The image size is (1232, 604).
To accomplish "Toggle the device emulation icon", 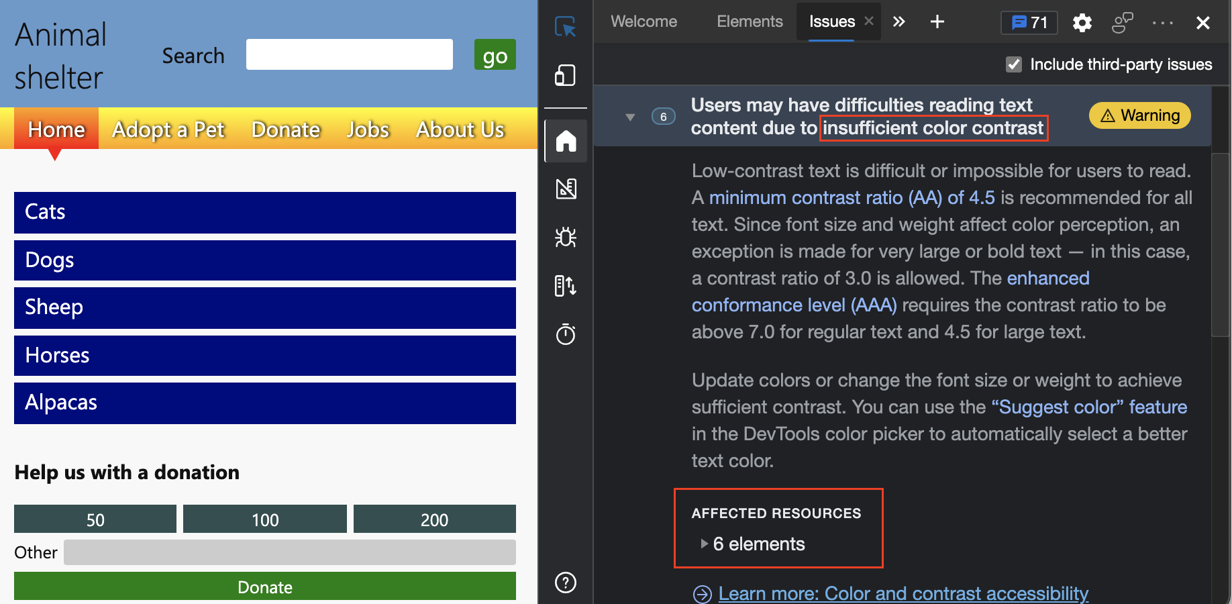I will 566,75.
